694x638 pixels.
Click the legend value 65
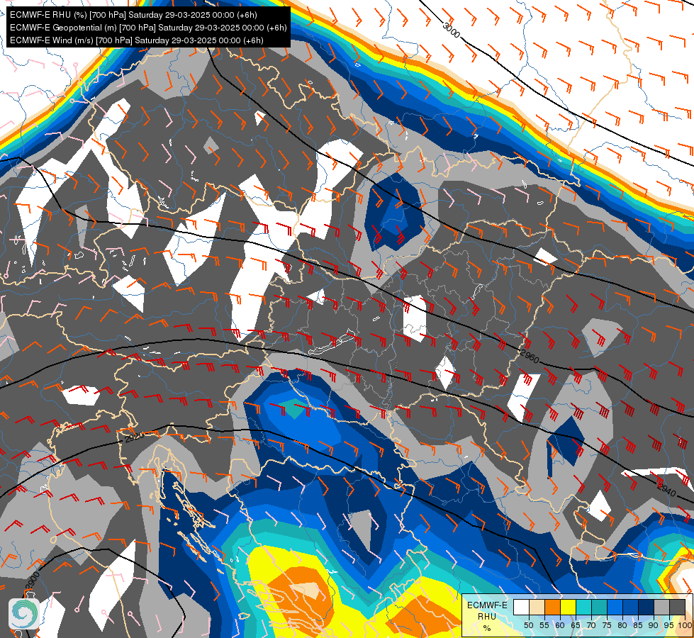576,626
